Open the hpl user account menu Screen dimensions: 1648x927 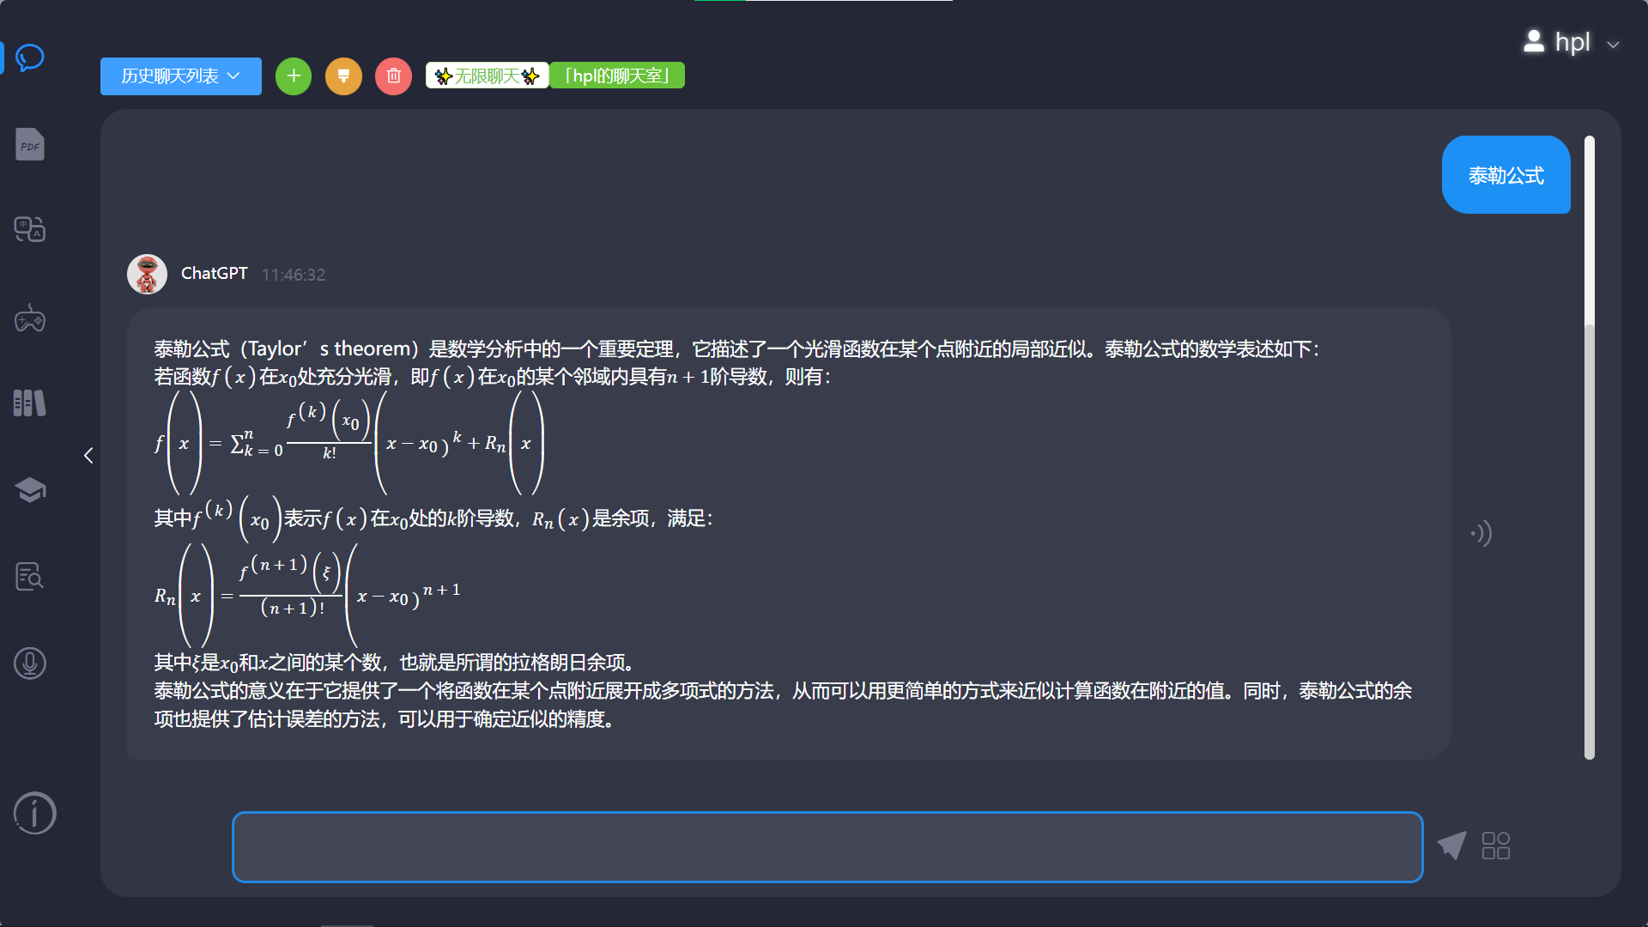point(1571,42)
